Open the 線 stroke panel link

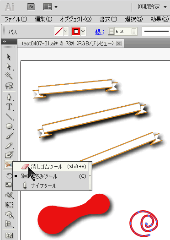(100, 32)
